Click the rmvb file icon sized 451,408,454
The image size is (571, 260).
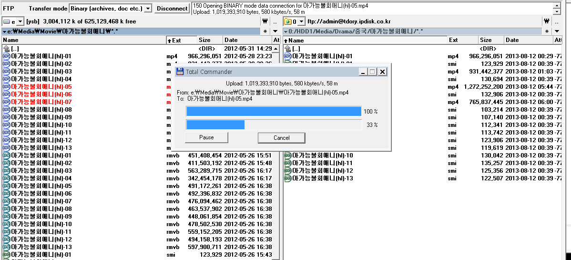tap(7, 156)
